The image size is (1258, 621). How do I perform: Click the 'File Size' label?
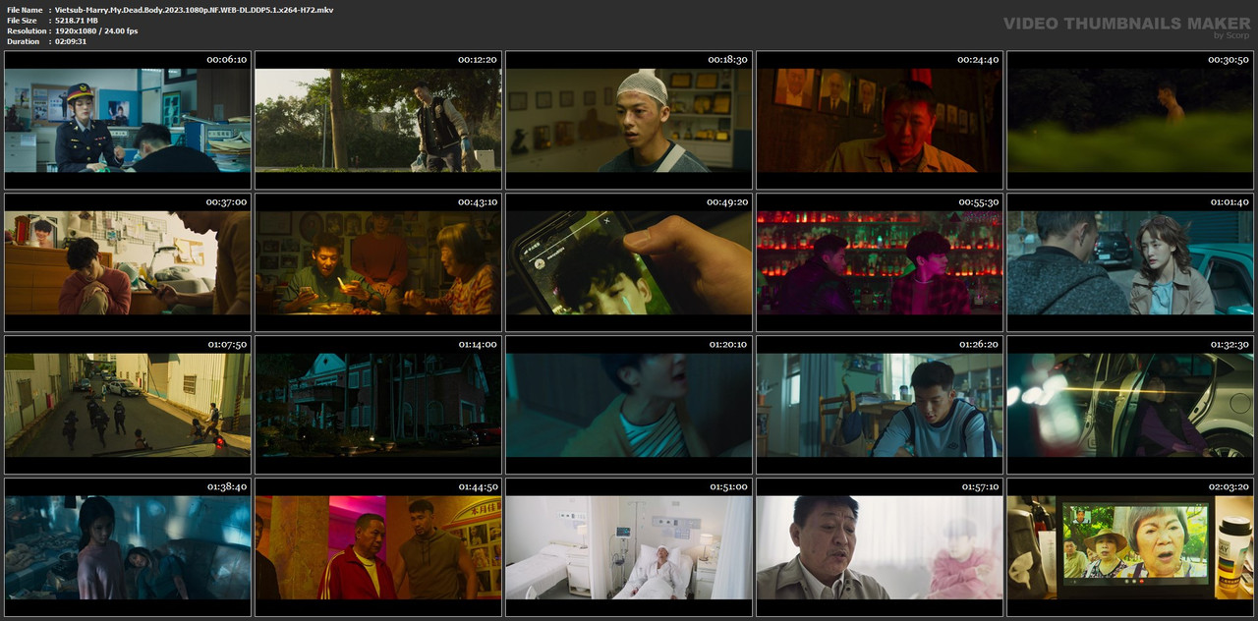click(x=22, y=21)
